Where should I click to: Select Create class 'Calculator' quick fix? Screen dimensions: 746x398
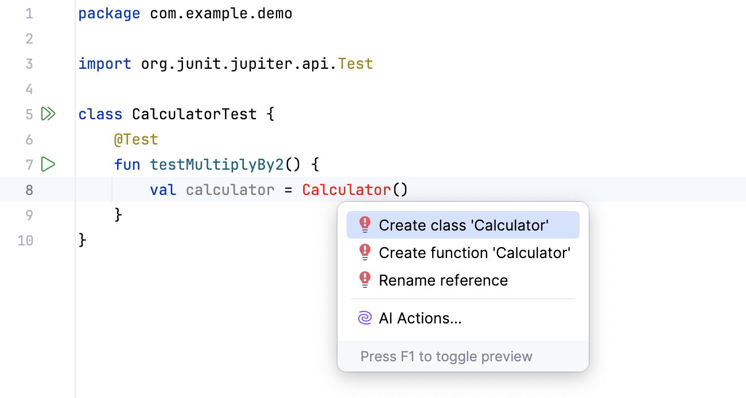[464, 225]
